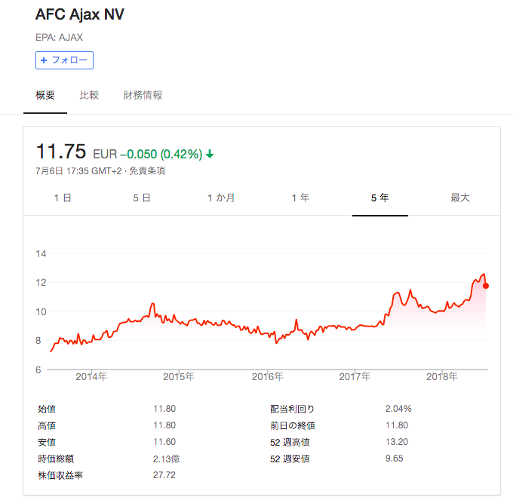Click the 前日の終値 value 11.80
The image size is (513, 500).
pyautogui.click(x=397, y=425)
